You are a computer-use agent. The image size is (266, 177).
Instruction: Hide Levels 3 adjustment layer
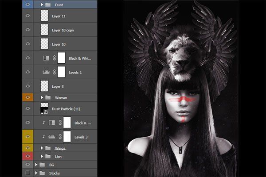tap(27, 136)
